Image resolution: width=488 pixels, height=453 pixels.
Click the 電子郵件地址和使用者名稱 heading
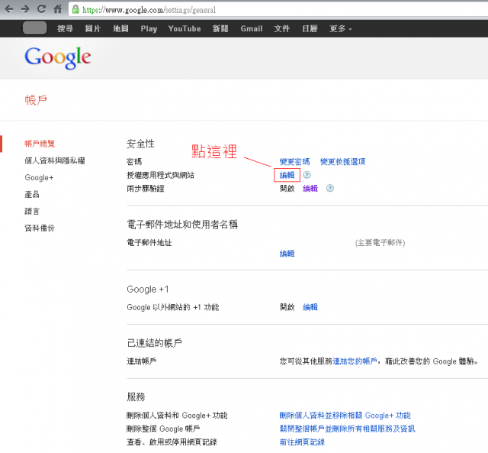182,225
